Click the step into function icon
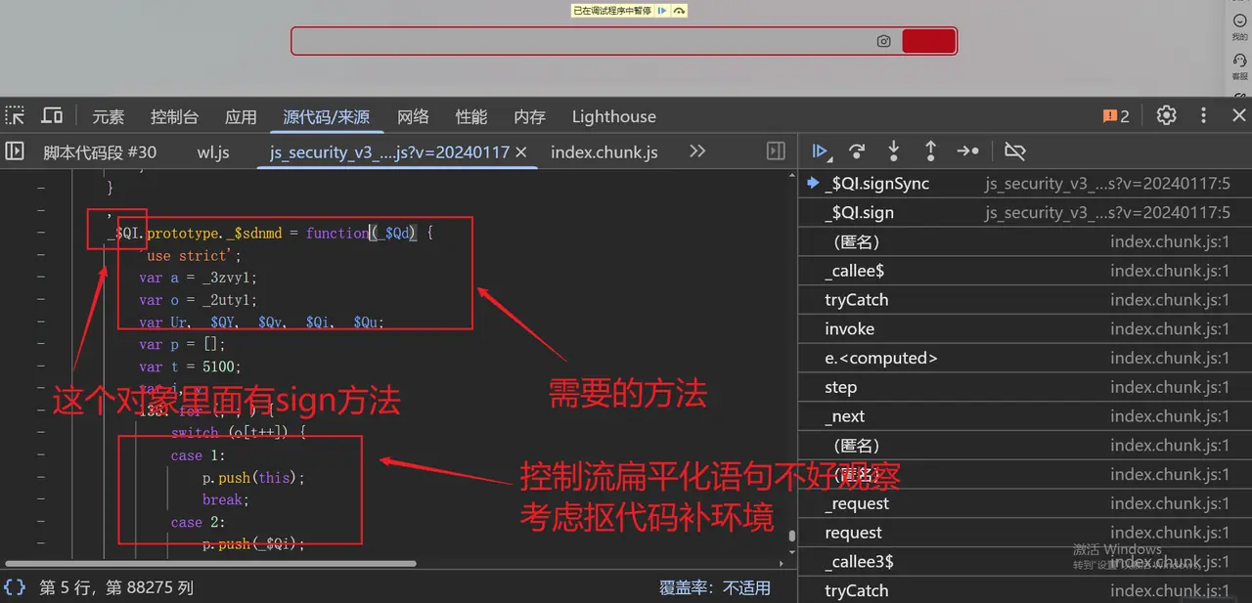Viewport: 1252px width, 603px height. click(x=893, y=151)
